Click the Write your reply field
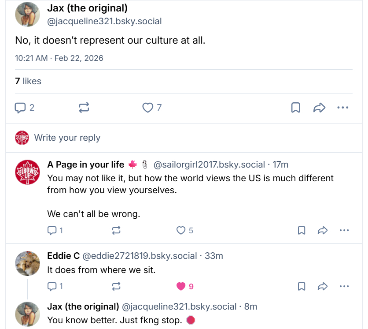 click(67, 138)
